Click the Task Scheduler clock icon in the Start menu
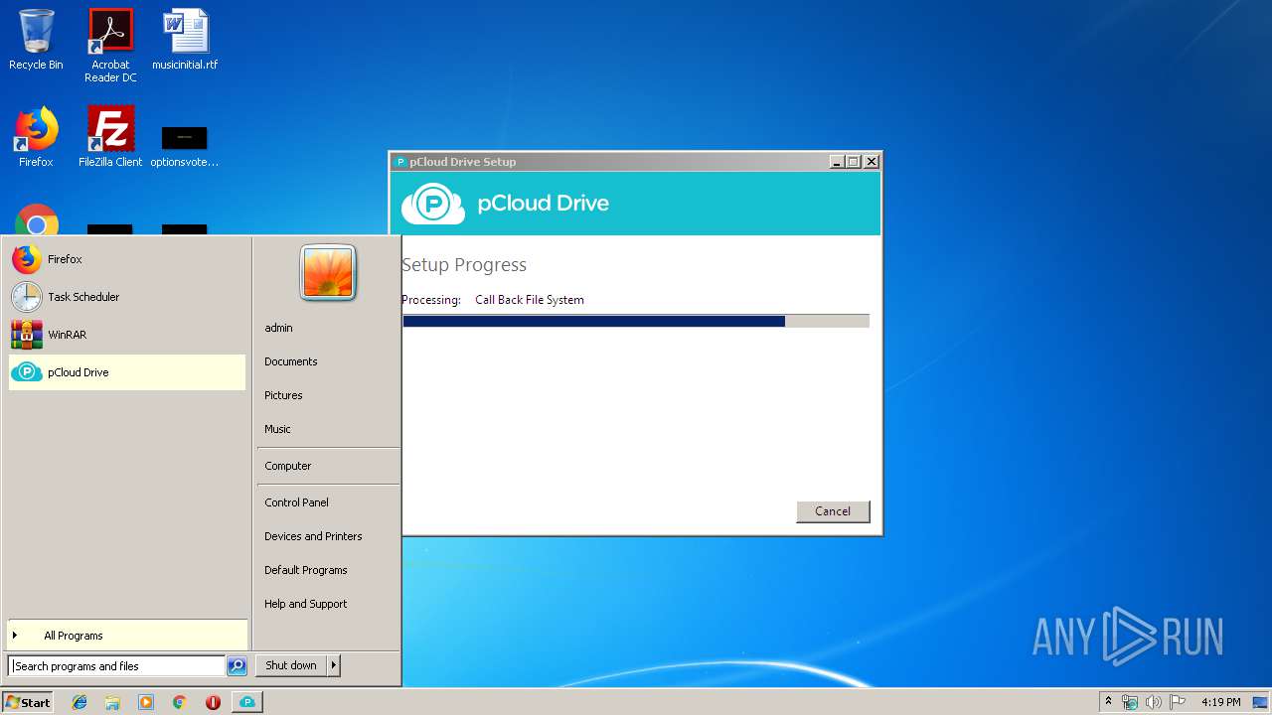 tap(27, 297)
